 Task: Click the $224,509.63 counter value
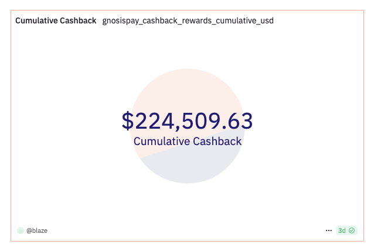coord(188,121)
